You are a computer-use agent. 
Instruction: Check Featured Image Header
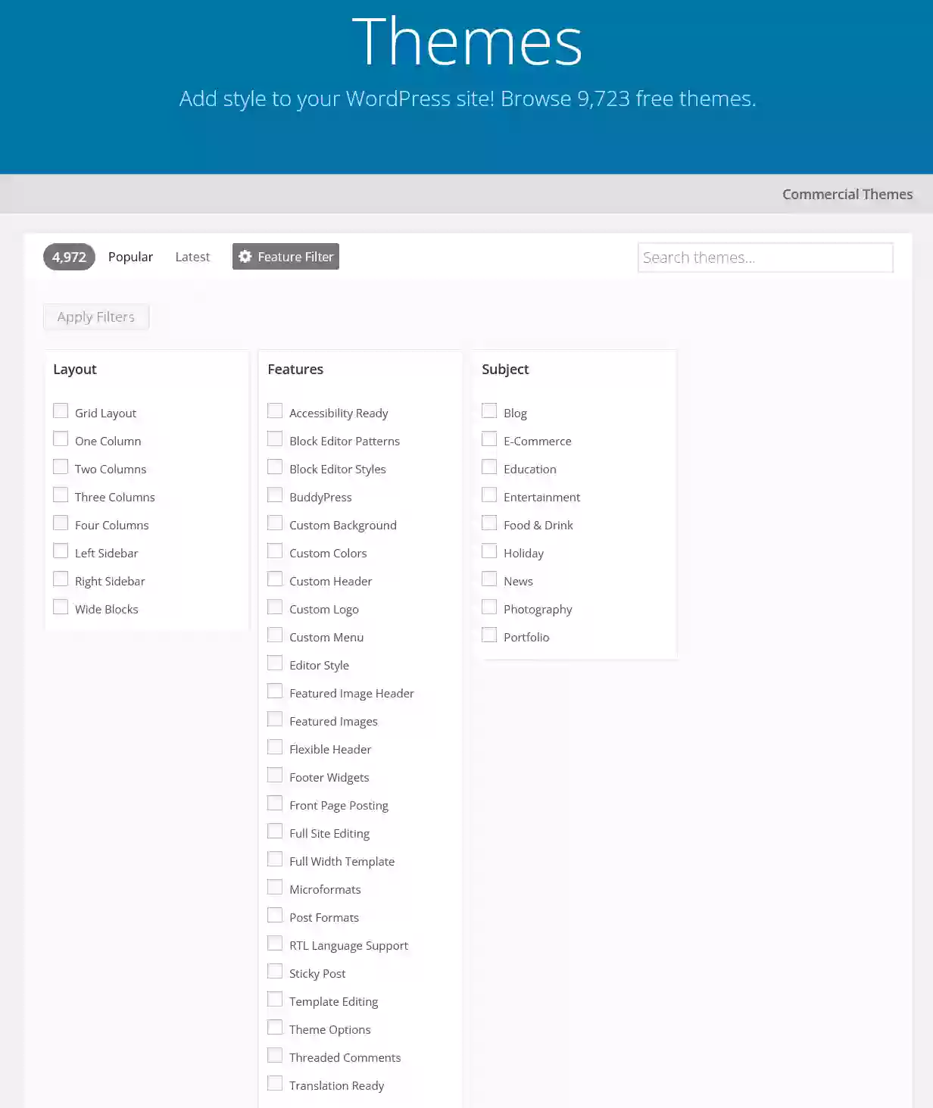point(275,691)
